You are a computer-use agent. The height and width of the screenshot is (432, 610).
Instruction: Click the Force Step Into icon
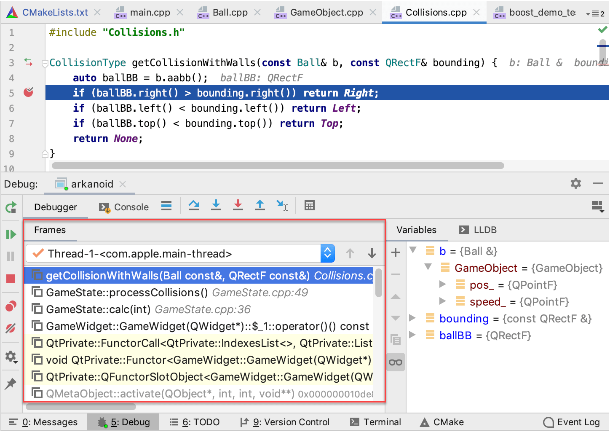pyautogui.click(x=238, y=205)
